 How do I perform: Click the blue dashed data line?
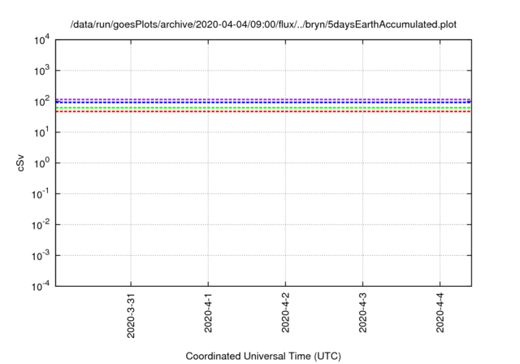point(263,102)
